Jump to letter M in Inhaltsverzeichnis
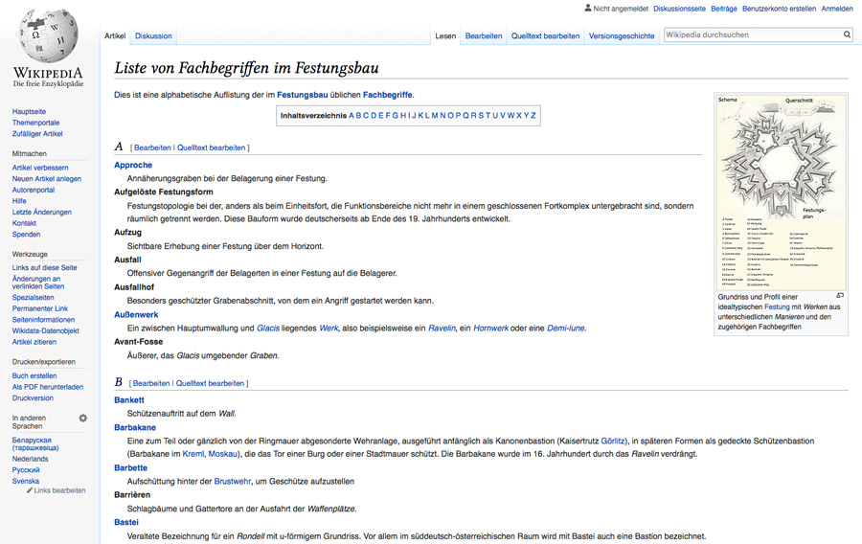862x544 pixels. [x=434, y=115]
